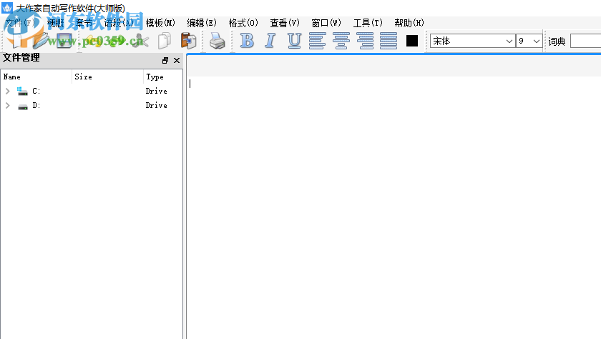Sort by the Type column header
The image size is (601, 339).
pyautogui.click(x=163, y=77)
